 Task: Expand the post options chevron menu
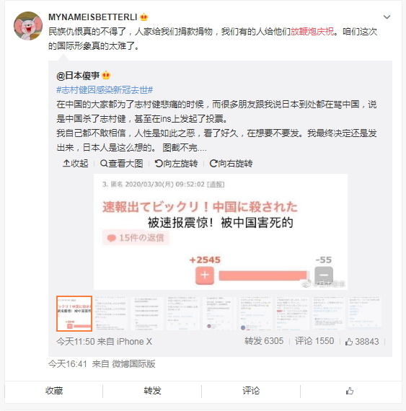pos(387,17)
